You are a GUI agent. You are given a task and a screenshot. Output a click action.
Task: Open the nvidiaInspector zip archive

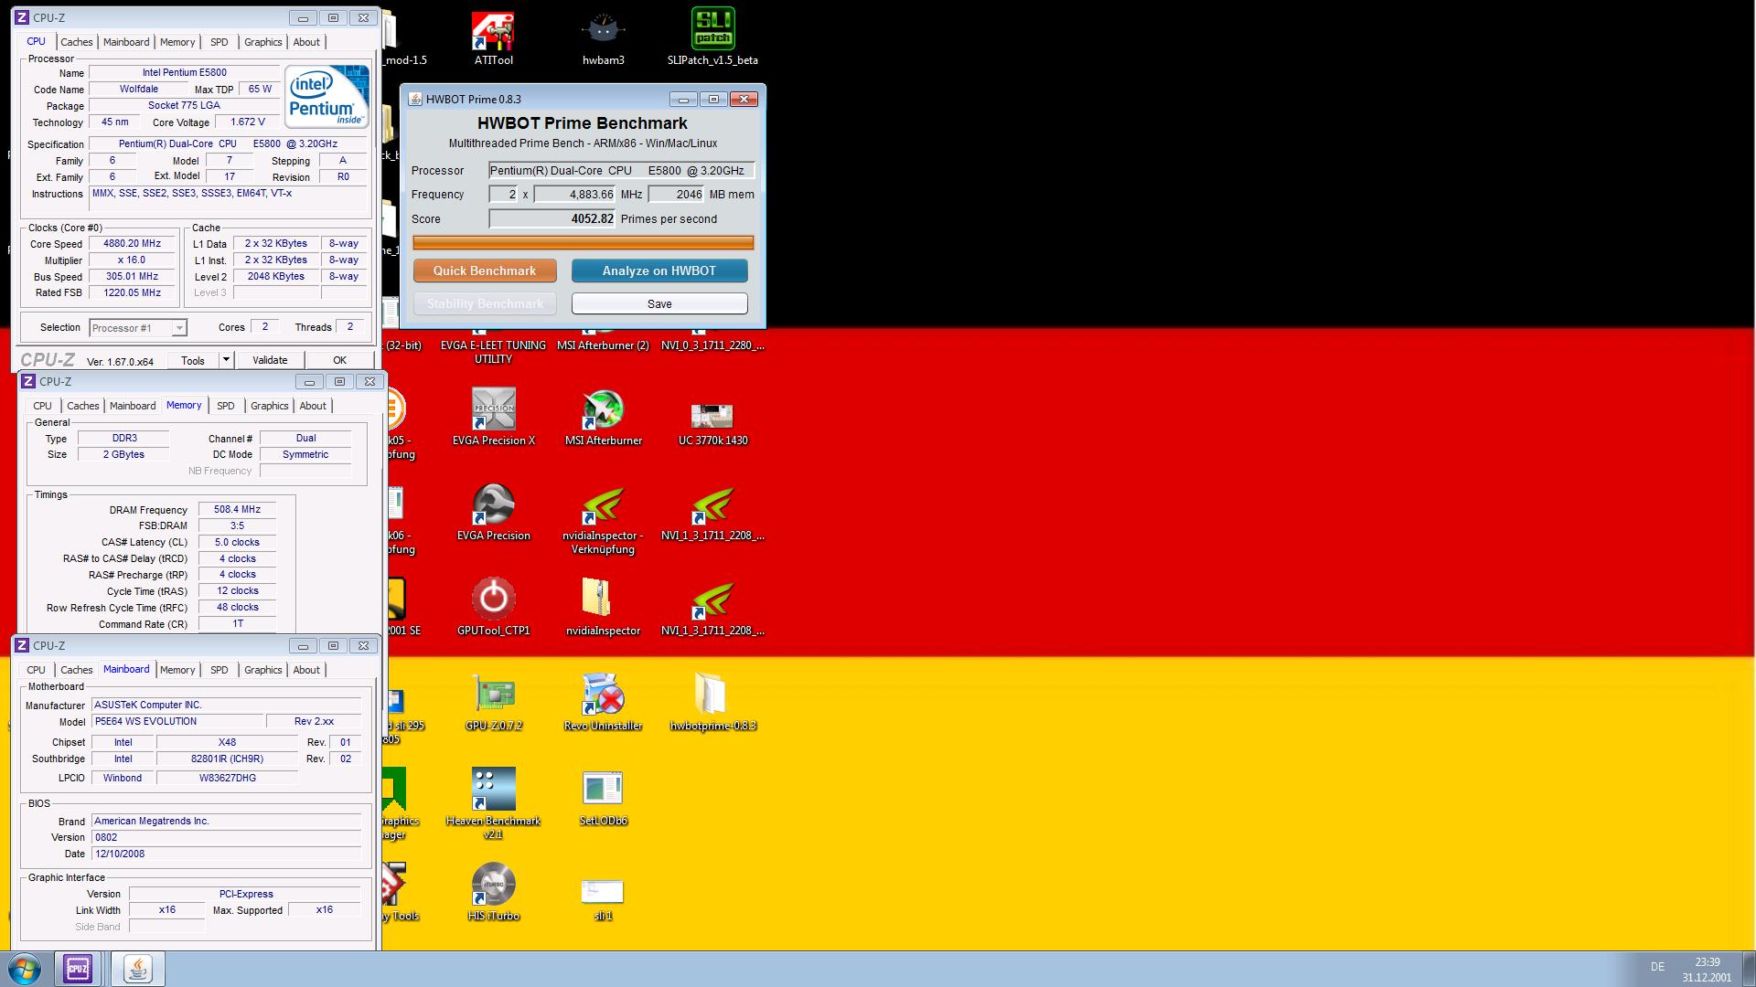(603, 608)
